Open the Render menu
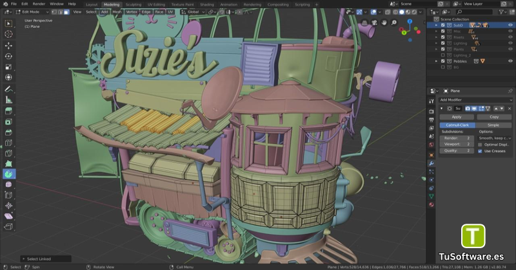Image resolution: width=516 pixels, height=270 pixels. pyautogui.click(x=39, y=4)
